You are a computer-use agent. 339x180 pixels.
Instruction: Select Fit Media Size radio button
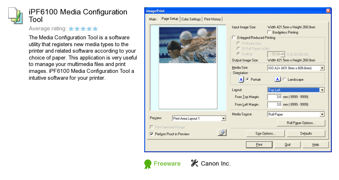(238, 43)
